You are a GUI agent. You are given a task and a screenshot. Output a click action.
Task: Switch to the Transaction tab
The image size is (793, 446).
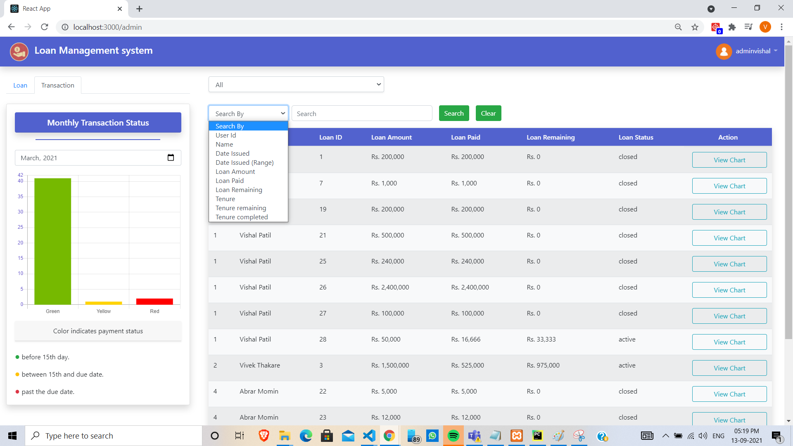(58, 85)
